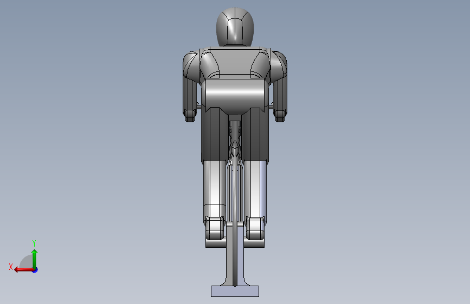Select the rider's helmeted head
The image size is (470, 304).
click(235, 27)
